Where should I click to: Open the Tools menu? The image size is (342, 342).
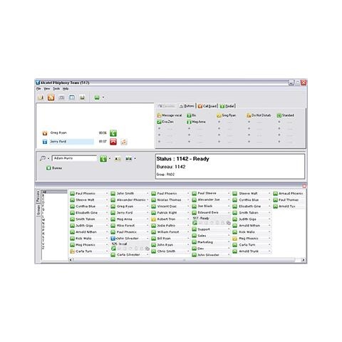(x=56, y=88)
